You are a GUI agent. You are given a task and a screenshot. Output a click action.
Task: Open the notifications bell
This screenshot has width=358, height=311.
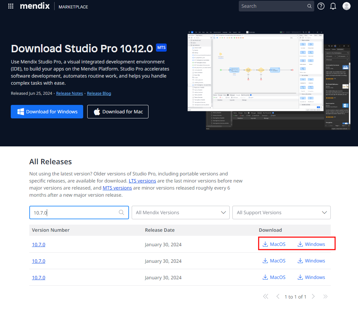click(333, 6)
